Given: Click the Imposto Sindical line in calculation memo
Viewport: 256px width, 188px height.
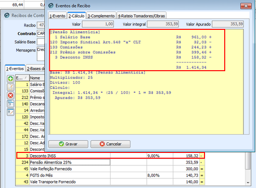Looking at the screenshot, I should (x=131, y=42).
